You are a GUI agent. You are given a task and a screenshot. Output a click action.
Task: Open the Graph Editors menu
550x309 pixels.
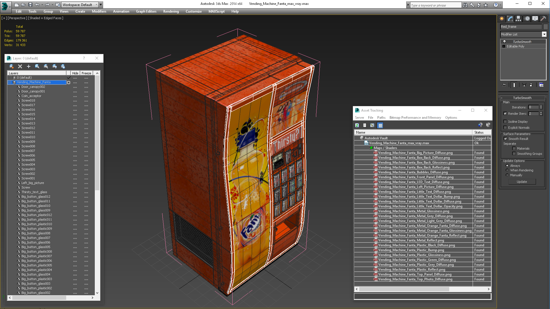tap(146, 11)
